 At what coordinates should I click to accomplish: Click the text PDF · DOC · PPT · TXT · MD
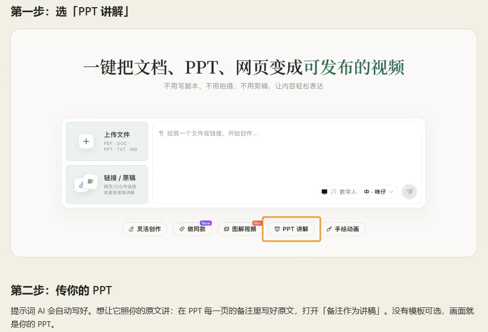click(x=121, y=146)
